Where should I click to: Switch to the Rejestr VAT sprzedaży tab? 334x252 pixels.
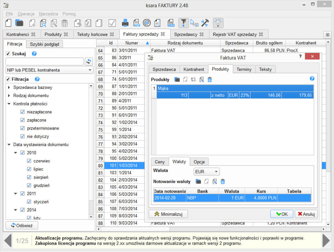[x=238, y=34]
